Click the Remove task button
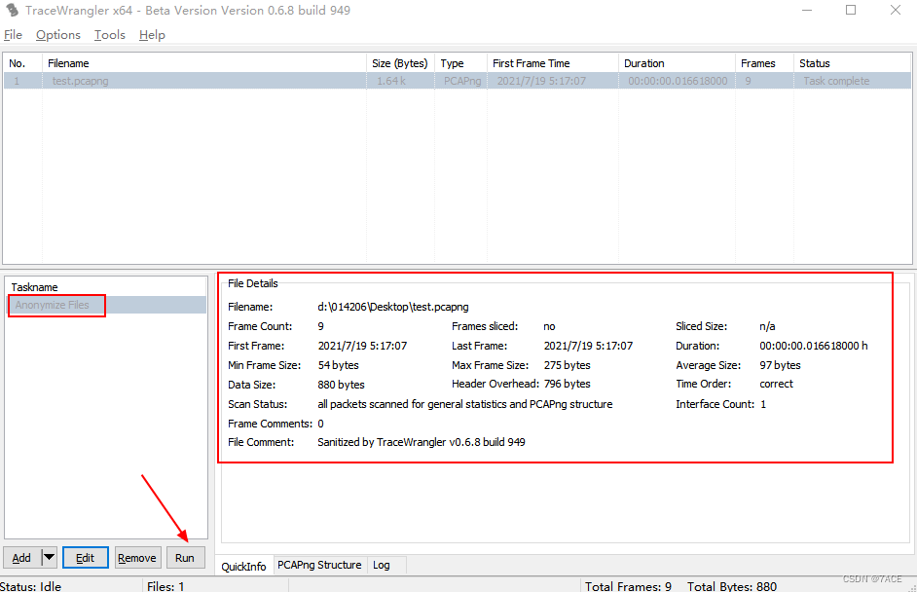 point(137,558)
